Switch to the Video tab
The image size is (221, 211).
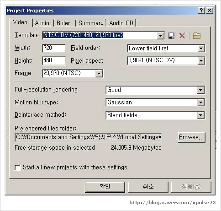pos(21,22)
